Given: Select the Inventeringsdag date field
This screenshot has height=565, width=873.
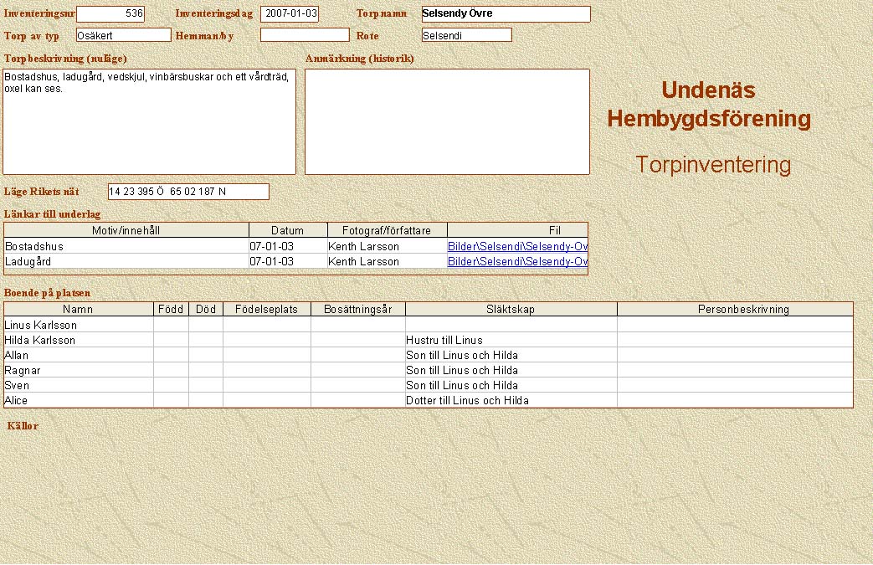Looking at the screenshot, I should tap(289, 14).
